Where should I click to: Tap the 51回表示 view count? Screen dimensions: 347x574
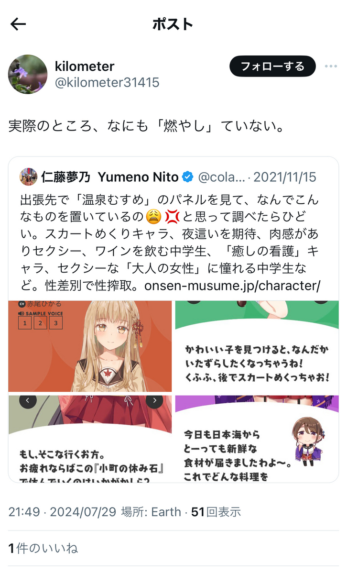216,512
